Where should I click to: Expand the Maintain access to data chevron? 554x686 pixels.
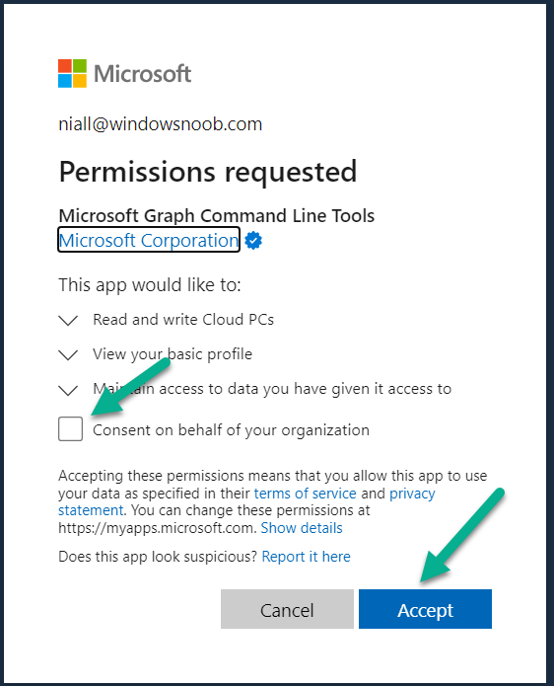(68, 390)
